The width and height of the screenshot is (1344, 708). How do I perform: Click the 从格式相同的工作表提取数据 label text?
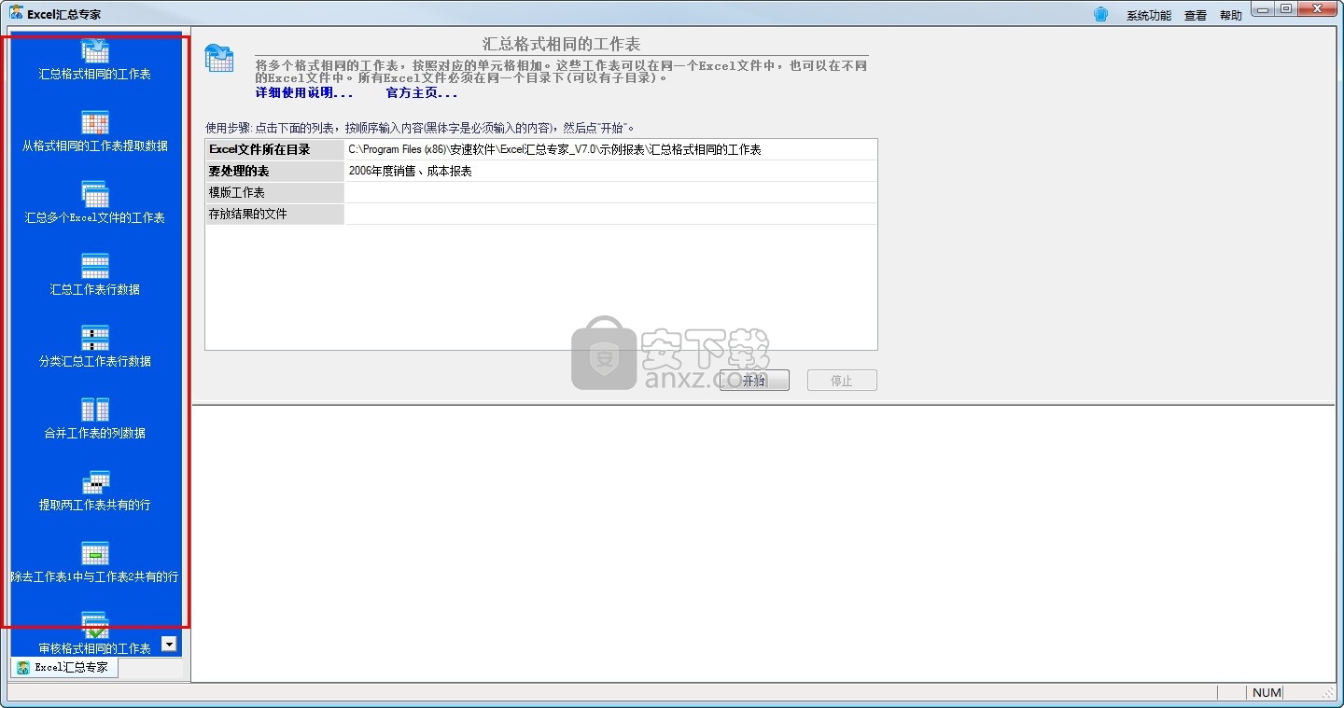(95, 146)
